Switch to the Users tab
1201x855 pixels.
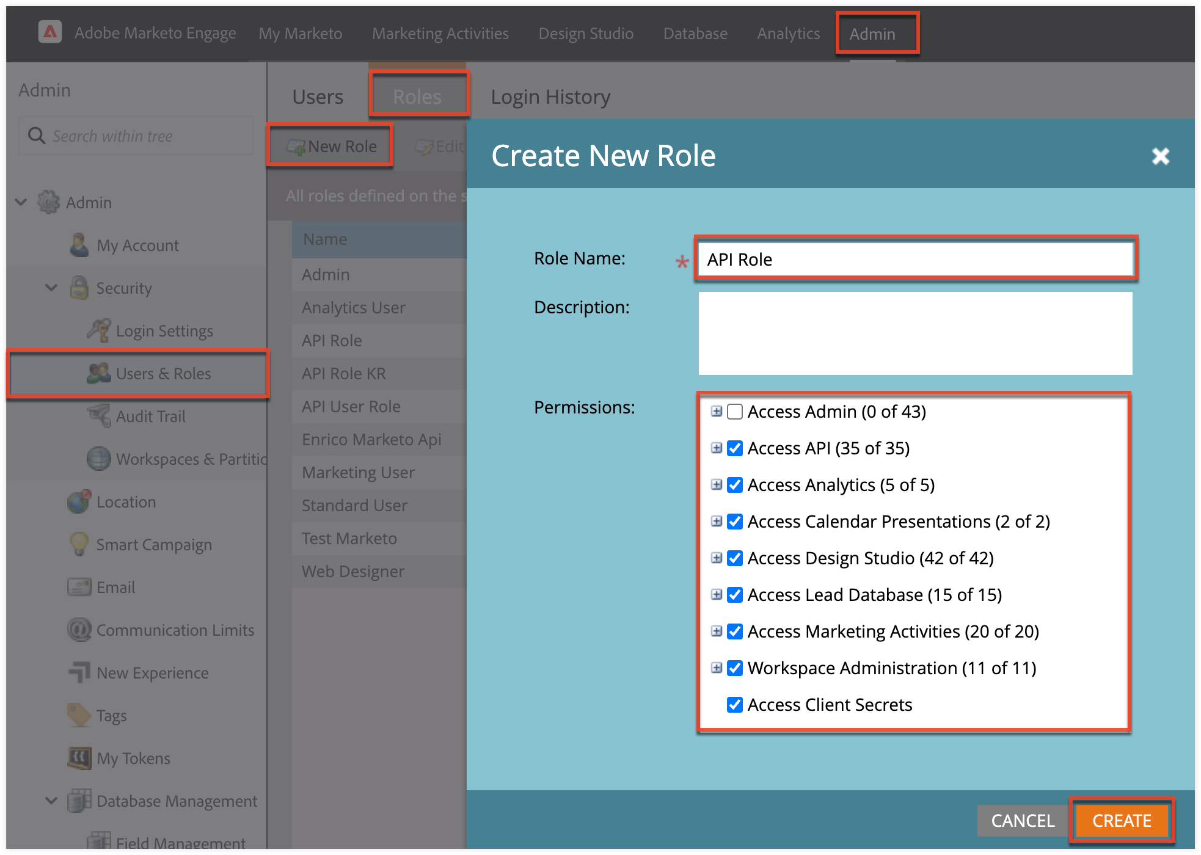click(x=317, y=96)
